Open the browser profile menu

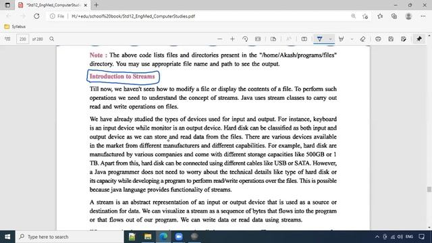tap(408, 16)
